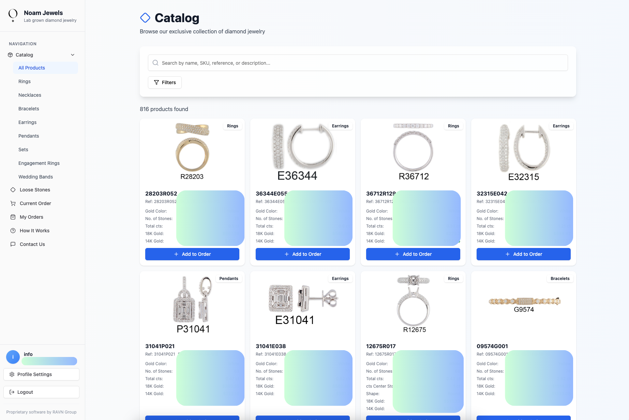Click the My Orders bag icon
The height and width of the screenshot is (420, 629).
tap(13, 217)
